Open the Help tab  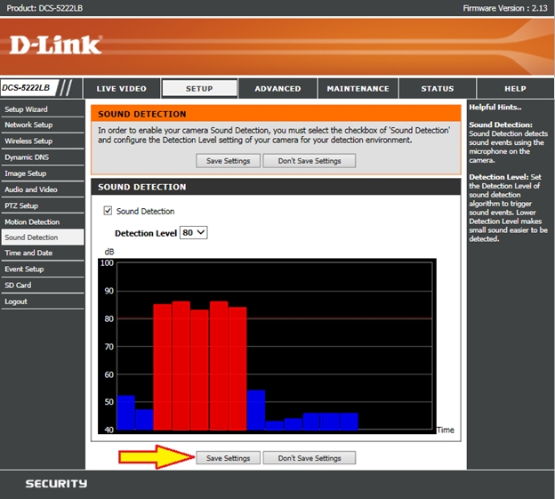pos(515,88)
